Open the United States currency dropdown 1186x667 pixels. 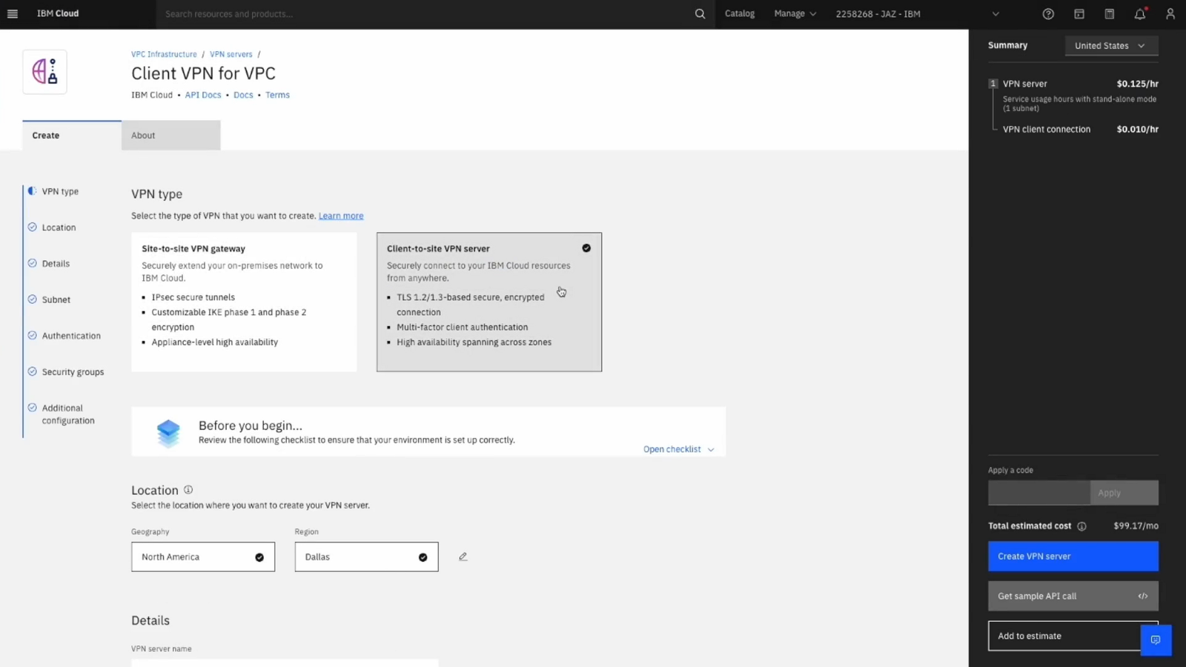pos(1111,45)
